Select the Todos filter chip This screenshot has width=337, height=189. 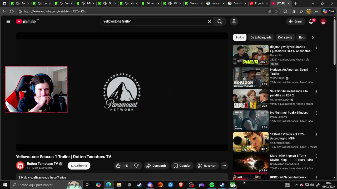click(x=240, y=38)
